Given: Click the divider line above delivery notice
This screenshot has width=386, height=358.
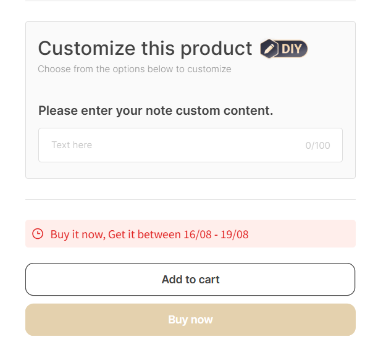Looking at the screenshot, I should [x=190, y=199].
